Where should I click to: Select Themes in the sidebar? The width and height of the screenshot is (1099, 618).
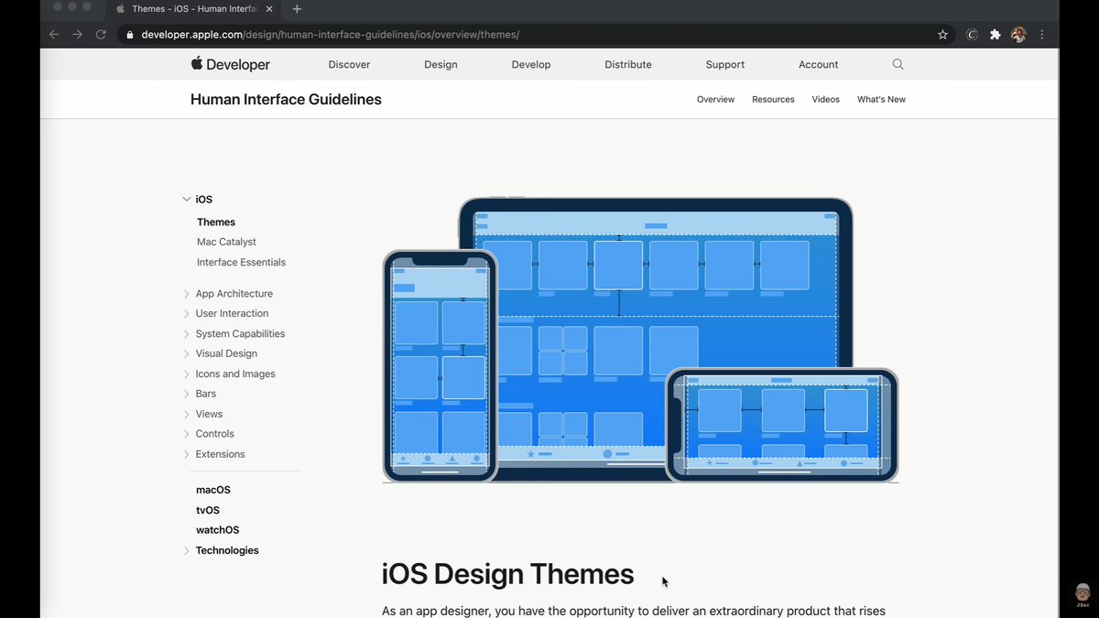click(x=216, y=222)
